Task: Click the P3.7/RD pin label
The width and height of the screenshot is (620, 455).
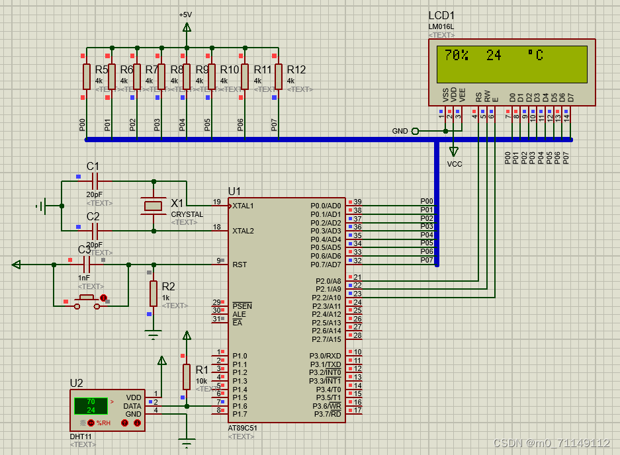Action: (x=328, y=414)
